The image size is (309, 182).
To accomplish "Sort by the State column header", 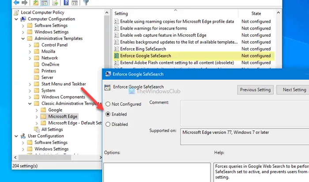I will point(256,13).
